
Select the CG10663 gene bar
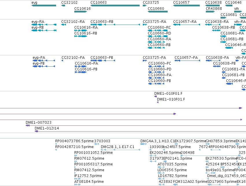tap(115, 6)
